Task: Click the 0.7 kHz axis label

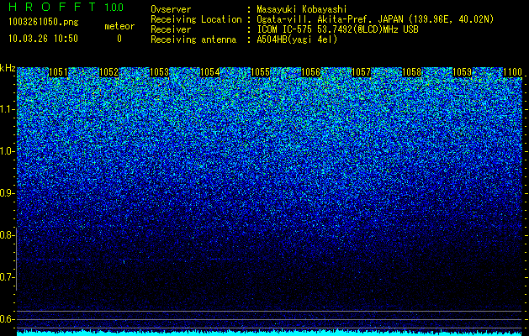Action: (x=7, y=277)
